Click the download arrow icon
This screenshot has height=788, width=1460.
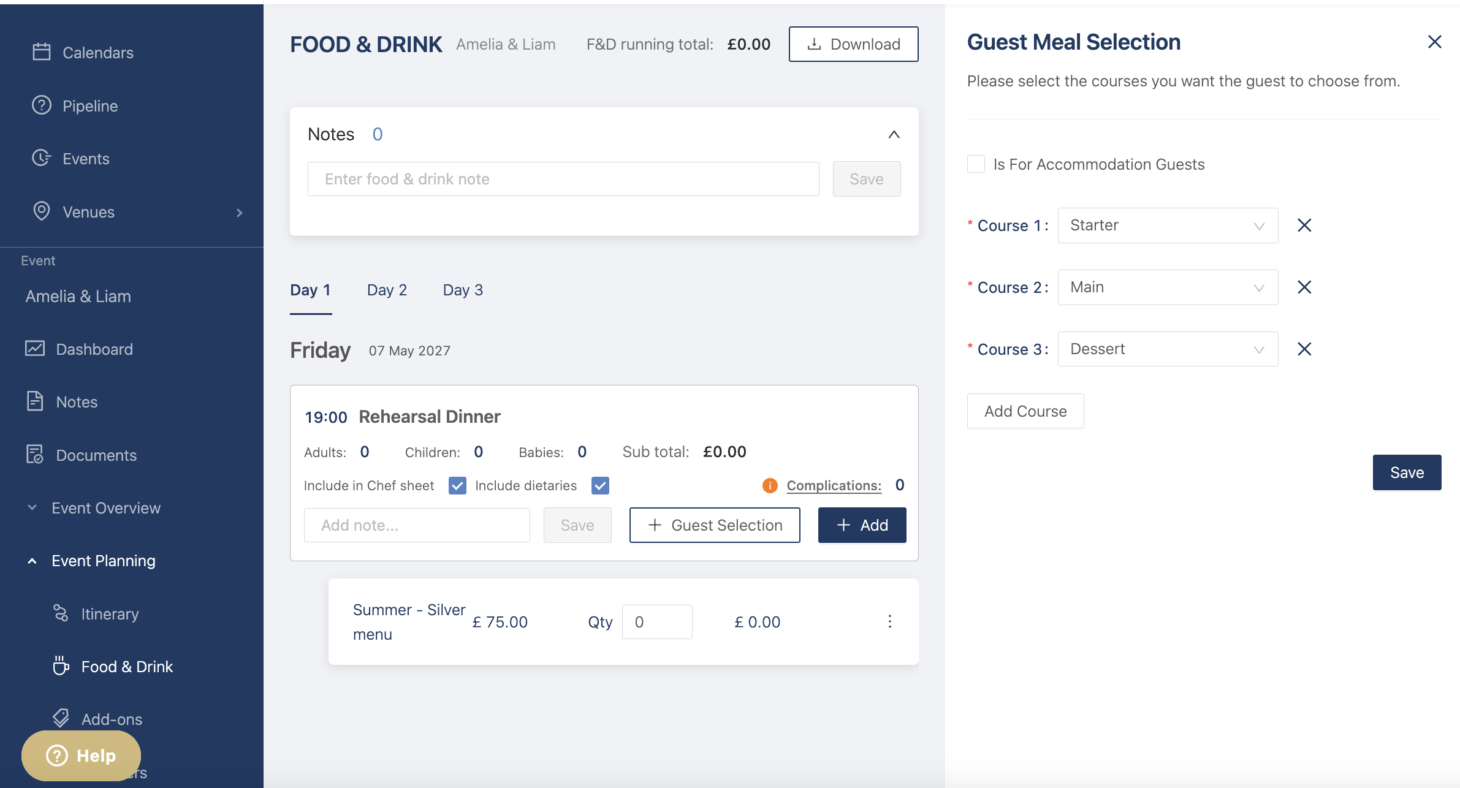[814, 44]
